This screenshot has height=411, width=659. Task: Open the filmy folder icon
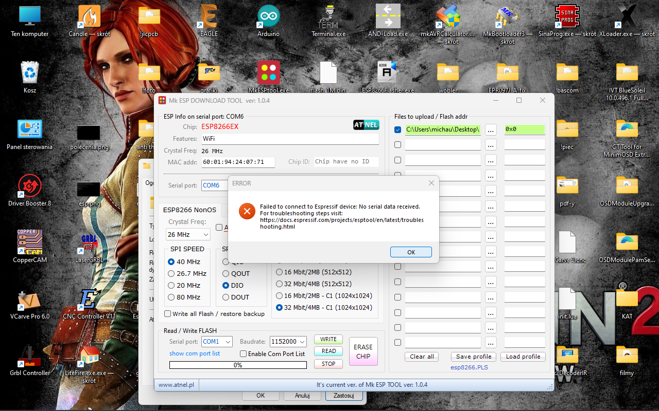(627, 356)
